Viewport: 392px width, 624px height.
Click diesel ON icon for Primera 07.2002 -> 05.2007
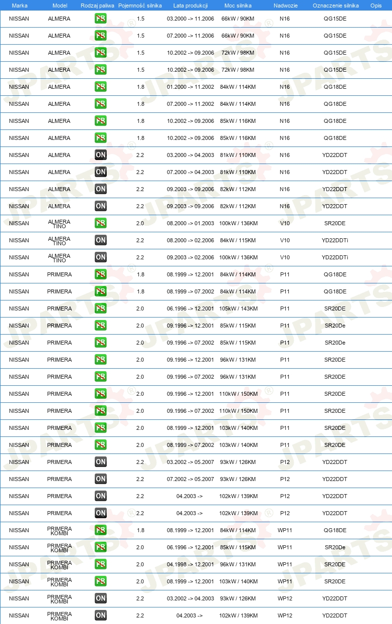[101, 479]
